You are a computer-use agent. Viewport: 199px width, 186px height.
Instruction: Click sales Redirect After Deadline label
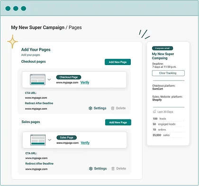click(x=39, y=164)
